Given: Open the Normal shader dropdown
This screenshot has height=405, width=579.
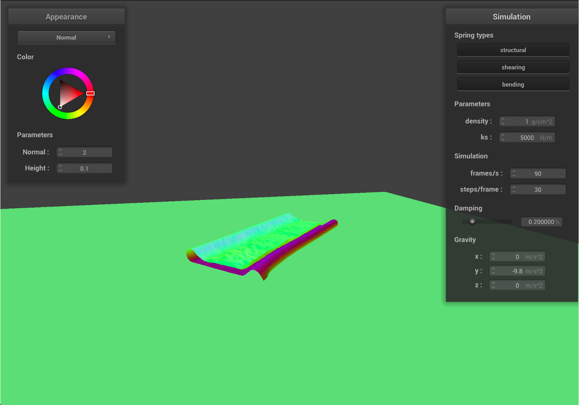Looking at the screenshot, I should click(x=66, y=37).
